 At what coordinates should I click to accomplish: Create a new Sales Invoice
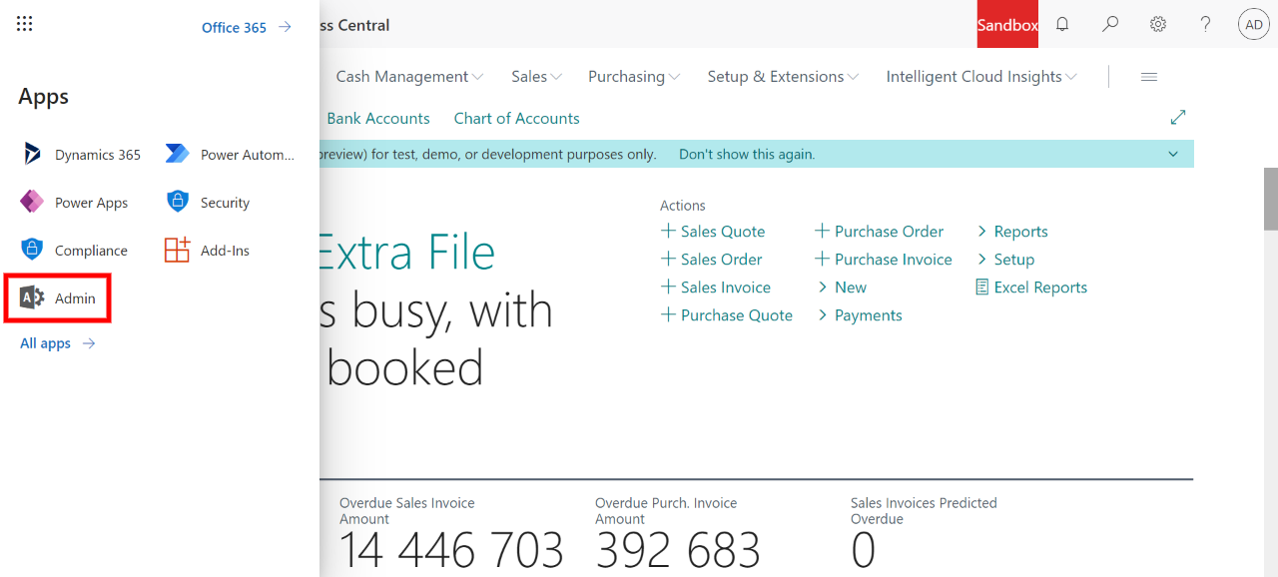(x=716, y=288)
